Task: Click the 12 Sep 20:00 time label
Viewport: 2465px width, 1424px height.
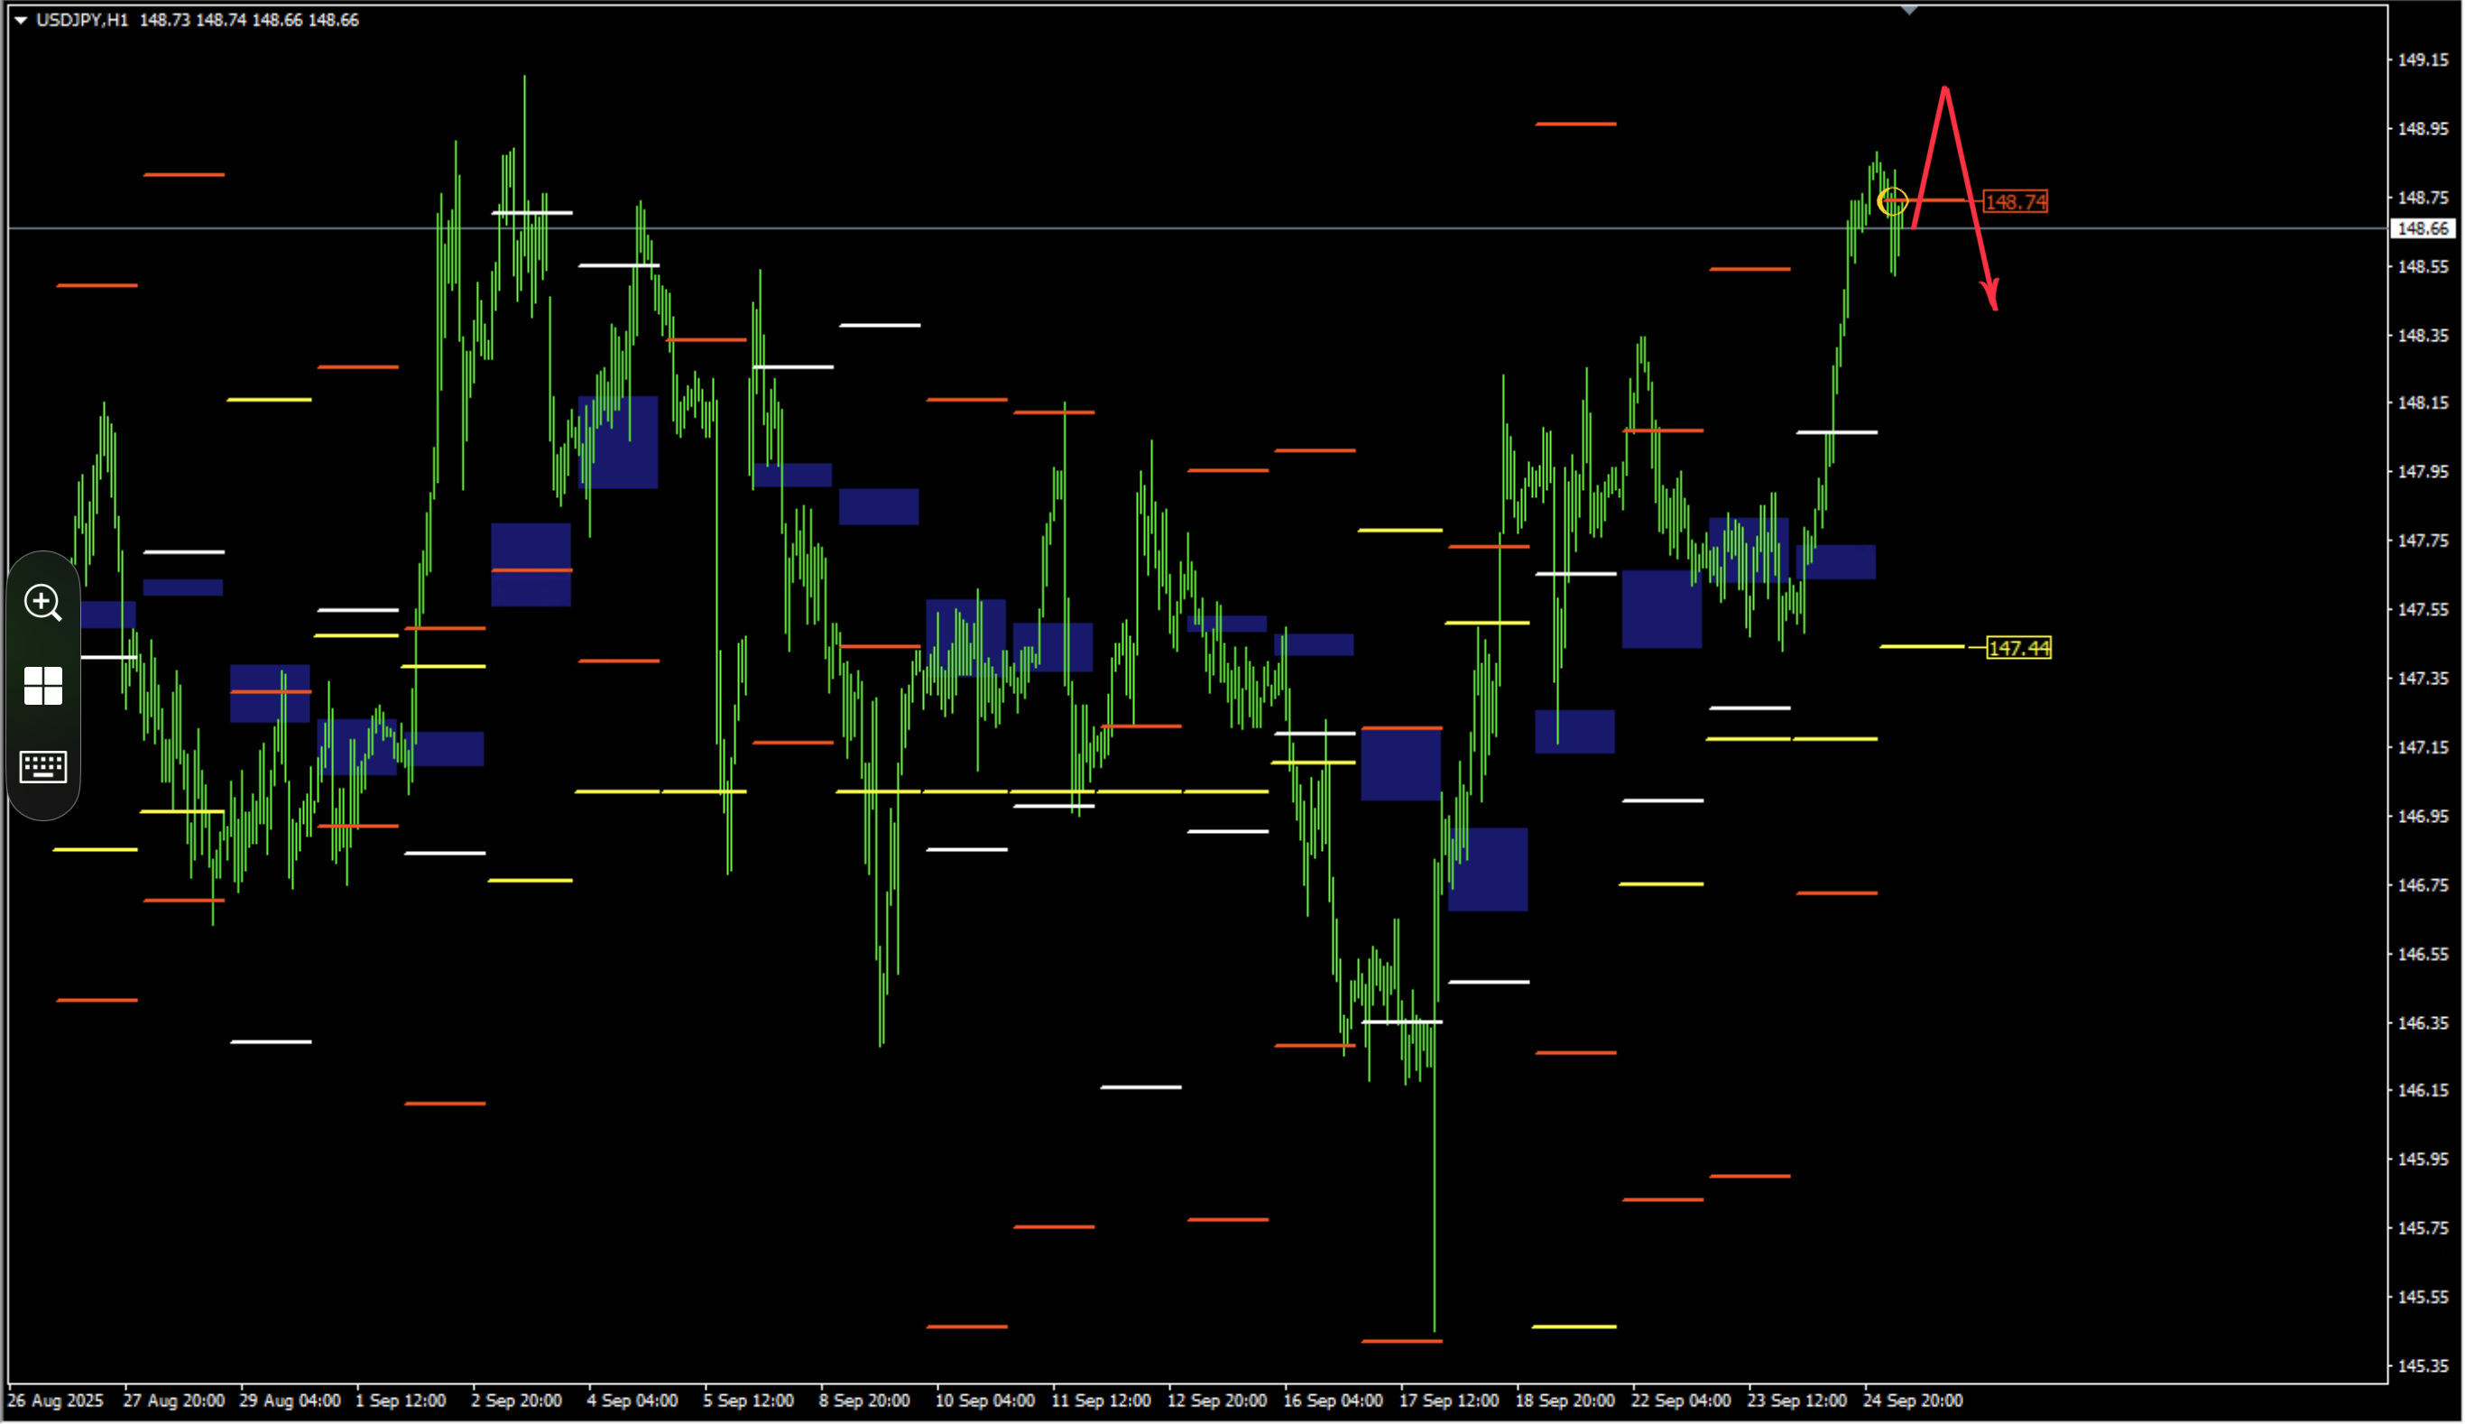Action: coord(1217,1401)
